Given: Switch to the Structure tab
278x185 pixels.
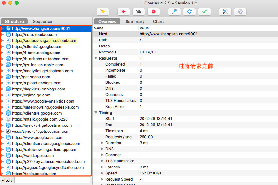Looking at the screenshot, I should tap(14, 21).
